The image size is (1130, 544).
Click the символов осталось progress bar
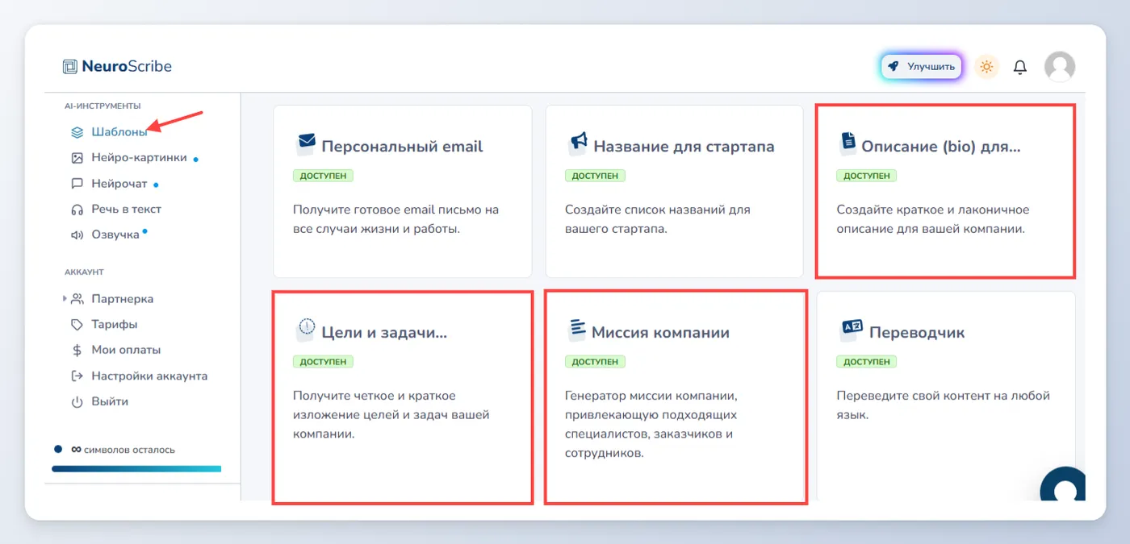click(x=136, y=468)
